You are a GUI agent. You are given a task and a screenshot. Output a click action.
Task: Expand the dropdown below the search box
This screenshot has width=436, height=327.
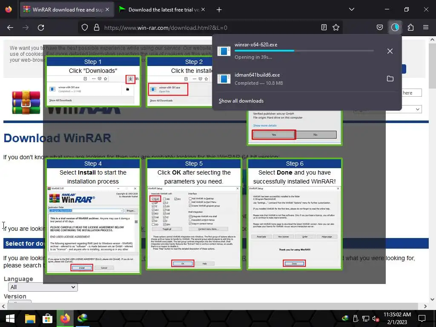click(387, 109)
